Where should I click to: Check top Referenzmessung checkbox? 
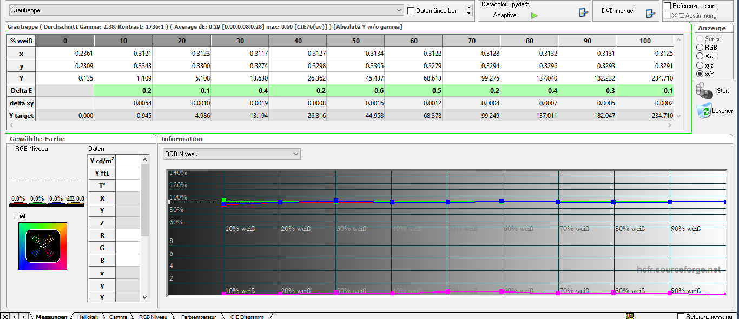pyautogui.click(x=668, y=6)
